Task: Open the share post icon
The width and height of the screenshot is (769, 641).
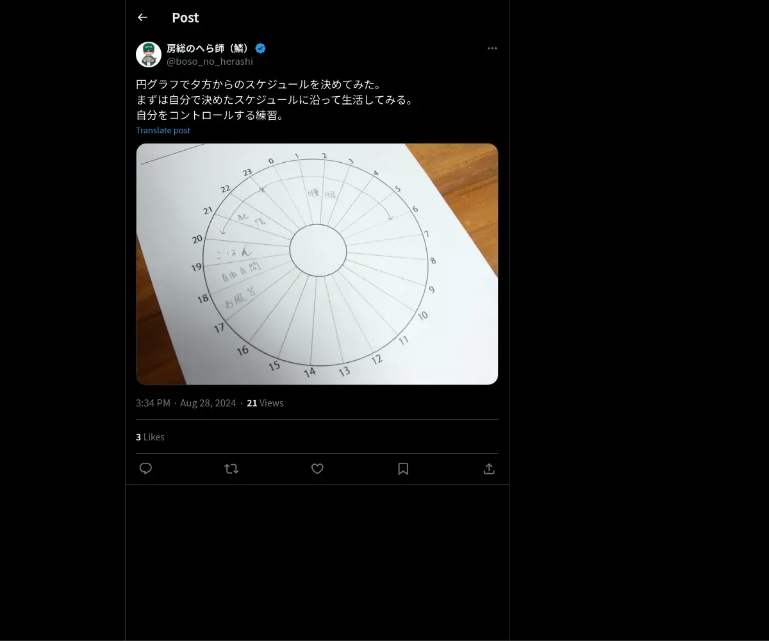Action: pos(489,469)
